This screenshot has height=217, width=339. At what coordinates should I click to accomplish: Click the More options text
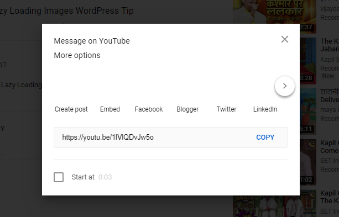(77, 55)
